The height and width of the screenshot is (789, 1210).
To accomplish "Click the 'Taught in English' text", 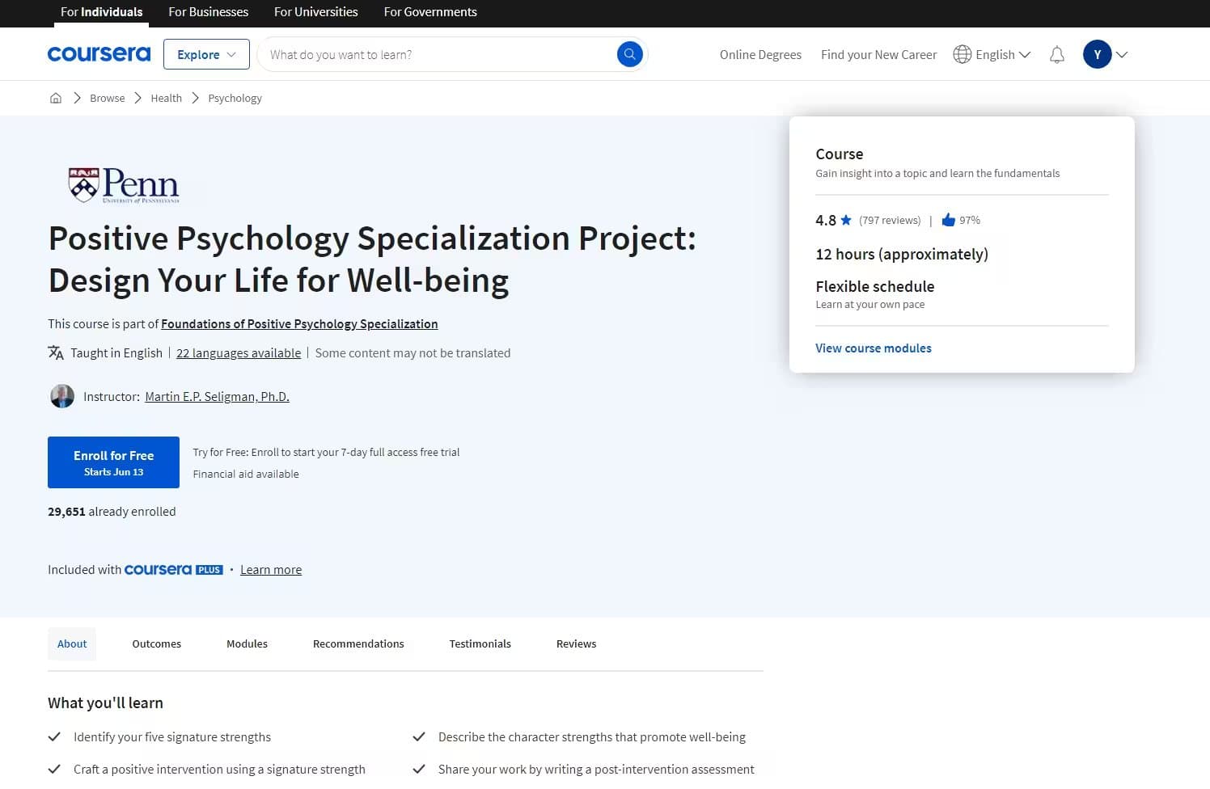I will (x=116, y=352).
